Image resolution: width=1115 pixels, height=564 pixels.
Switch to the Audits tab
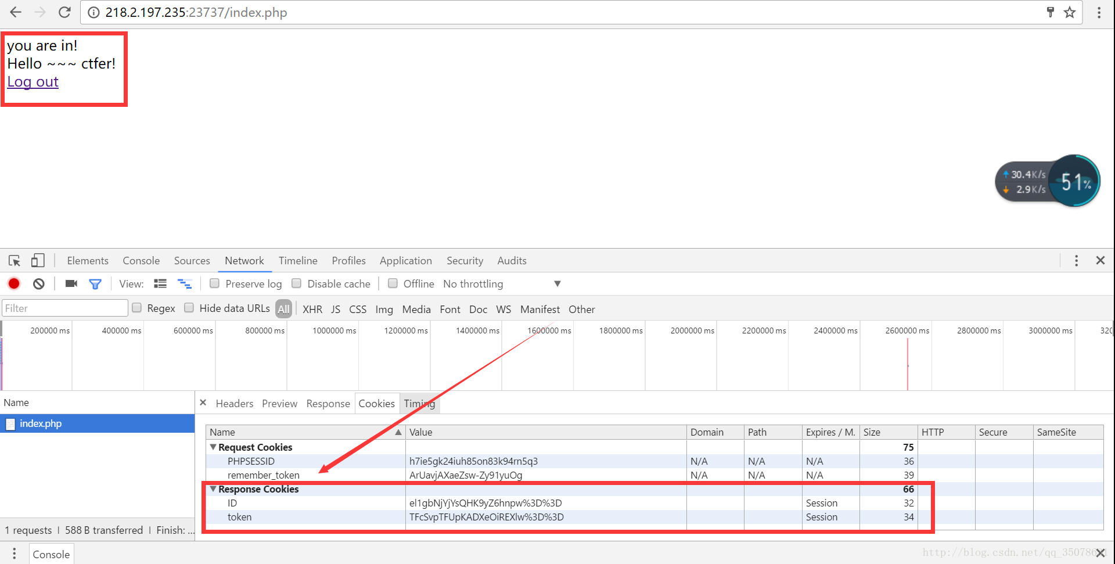(512, 261)
